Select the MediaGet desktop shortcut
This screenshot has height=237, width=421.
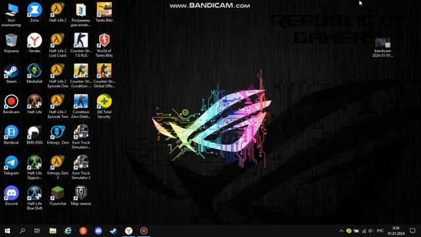(34, 74)
